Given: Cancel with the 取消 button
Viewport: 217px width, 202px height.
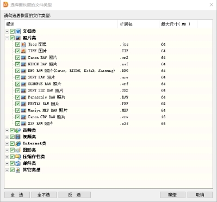Looking at the screenshot, I should point(200,195).
